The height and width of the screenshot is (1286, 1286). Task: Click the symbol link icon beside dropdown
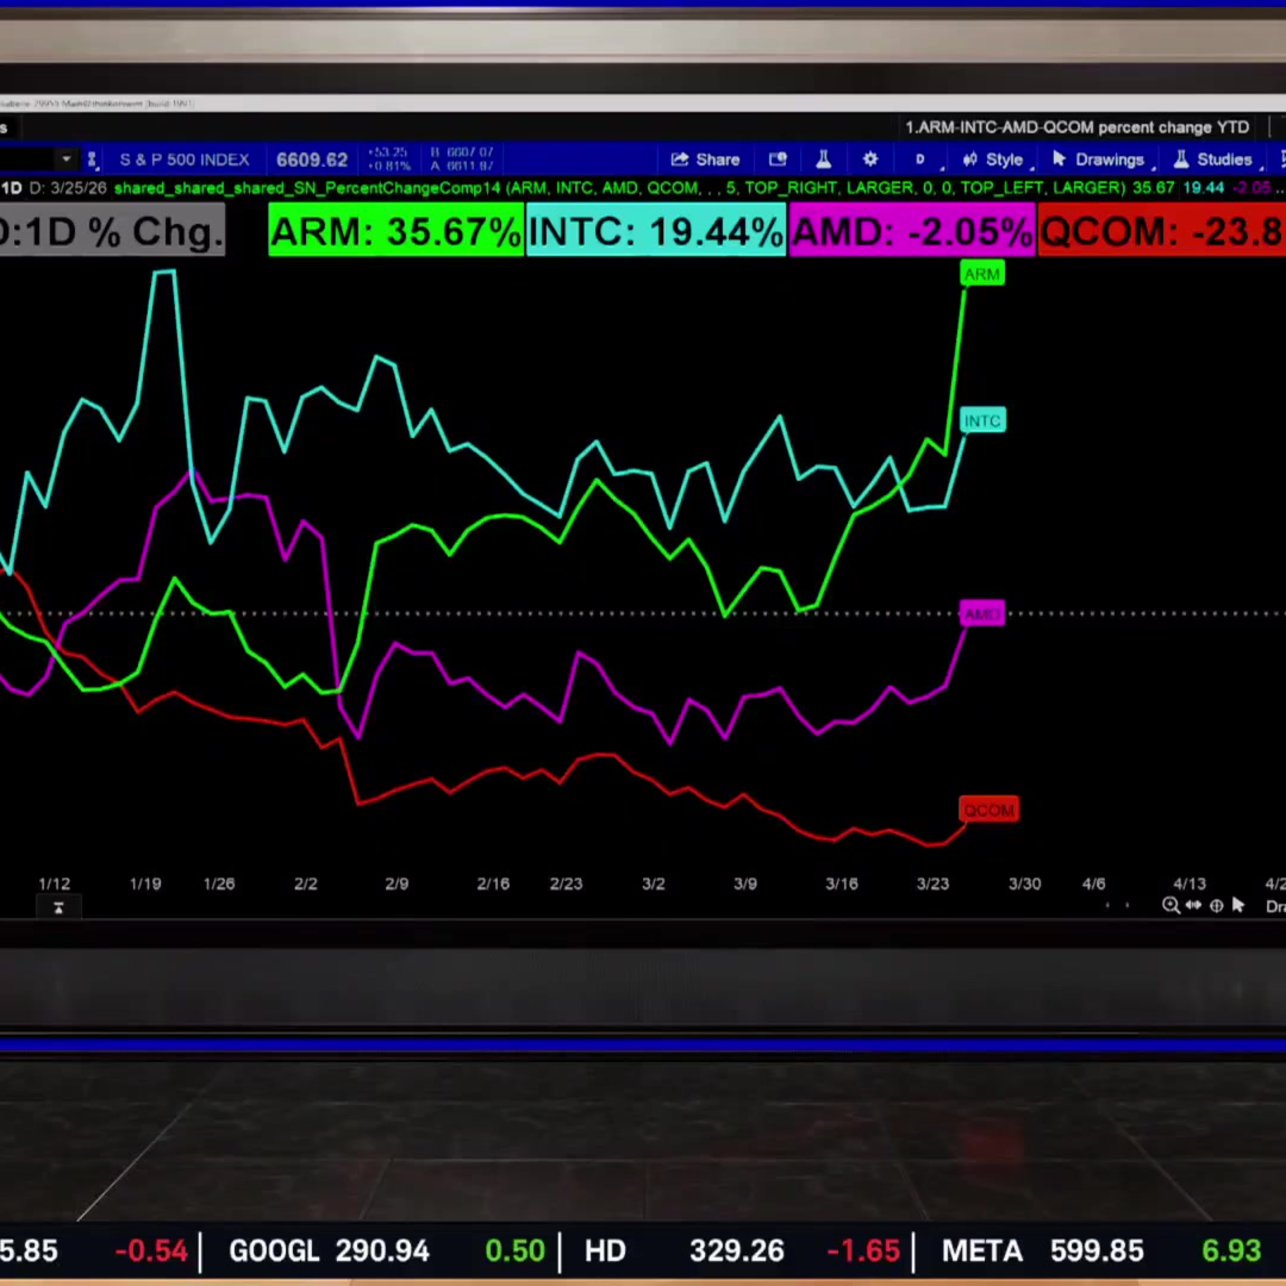[92, 160]
